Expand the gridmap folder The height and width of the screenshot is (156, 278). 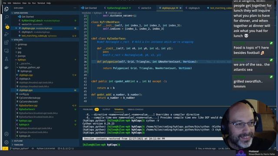(22, 44)
